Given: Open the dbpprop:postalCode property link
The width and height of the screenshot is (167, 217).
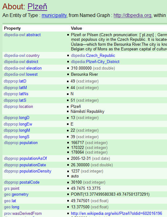Looking at the screenshot, I should pyautogui.click(x=22, y=182).
